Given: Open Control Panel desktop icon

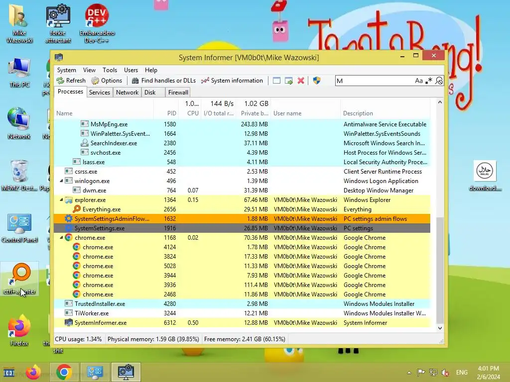Looking at the screenshot, I should [19, 228].
